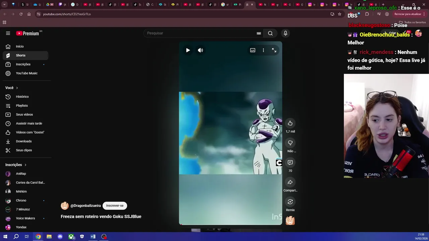Open the YouTube hamburger guide menu
The width and height of the screenshot is (429, 241).
coord(8,33)
